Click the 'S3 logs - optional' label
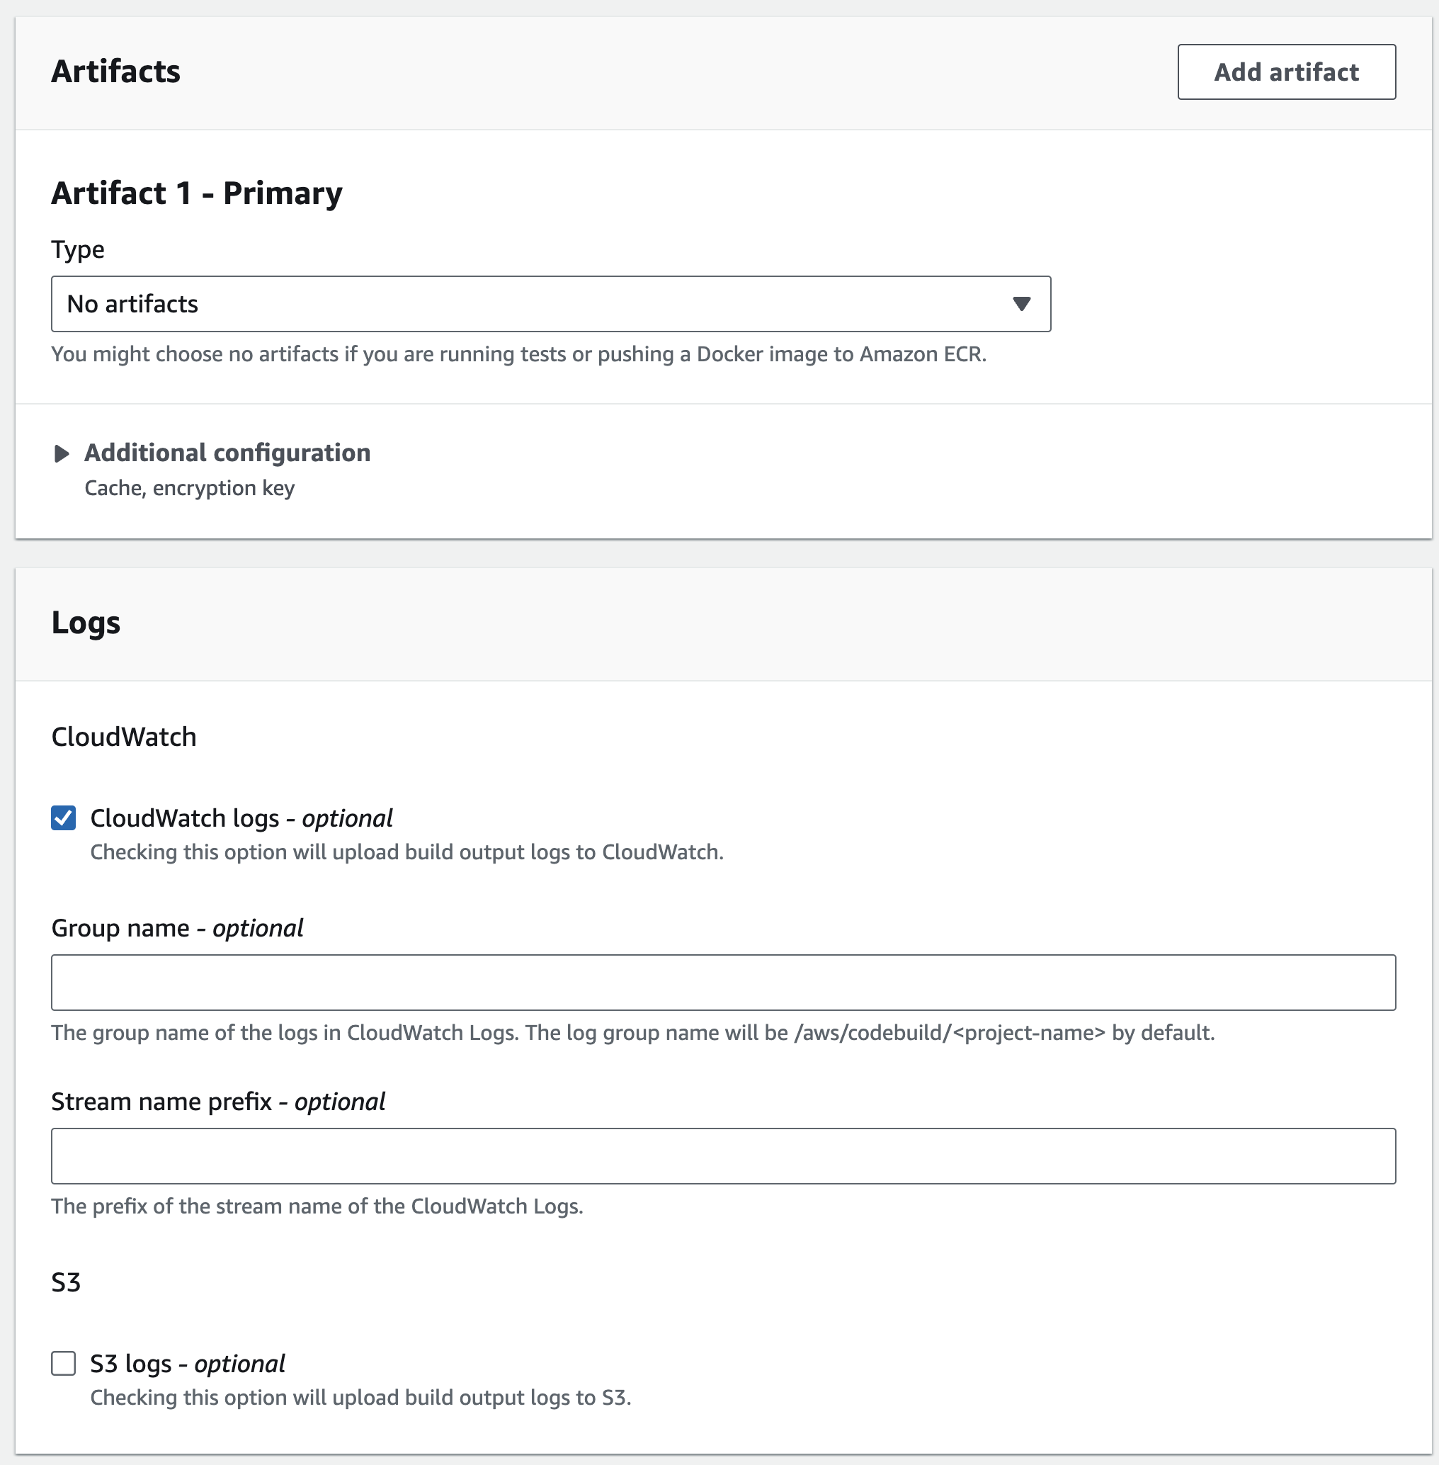Viewport: 1439px width, 1465px height. [x=187, y=1364]
